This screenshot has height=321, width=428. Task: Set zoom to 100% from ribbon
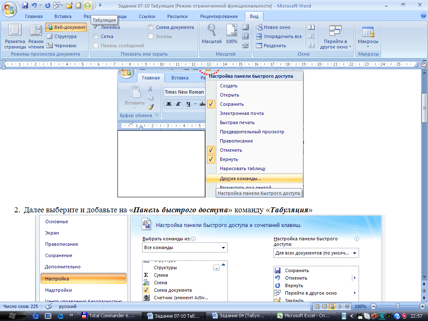coord(232,34)
